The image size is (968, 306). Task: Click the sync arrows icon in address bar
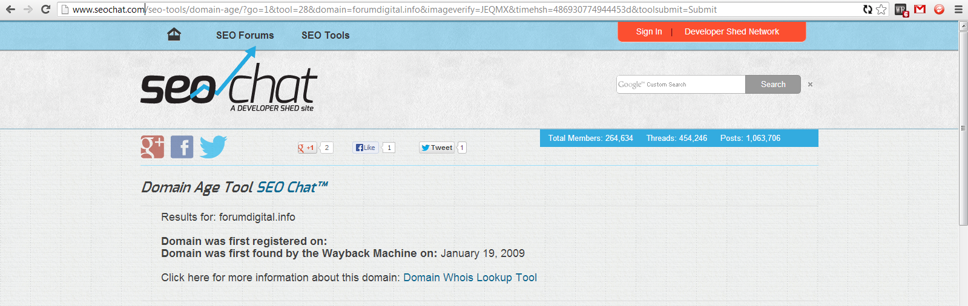coord(868,9)
